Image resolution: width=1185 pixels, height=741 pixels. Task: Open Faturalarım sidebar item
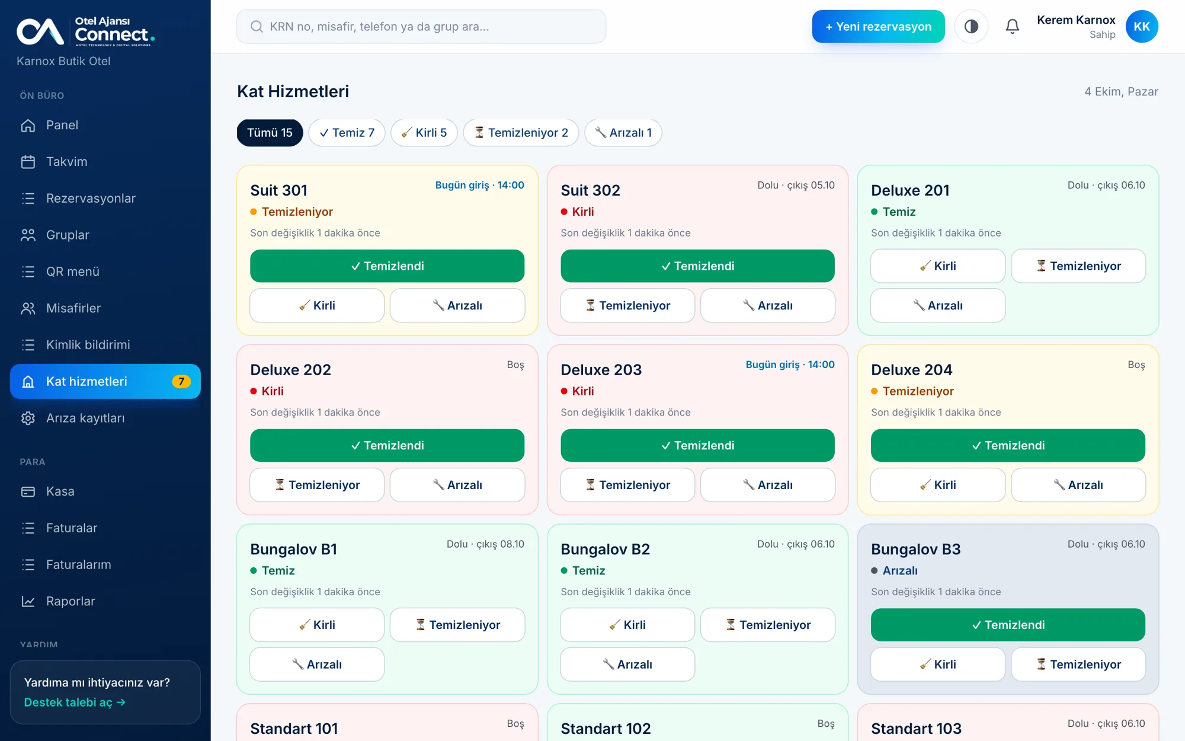coord(105,565)
